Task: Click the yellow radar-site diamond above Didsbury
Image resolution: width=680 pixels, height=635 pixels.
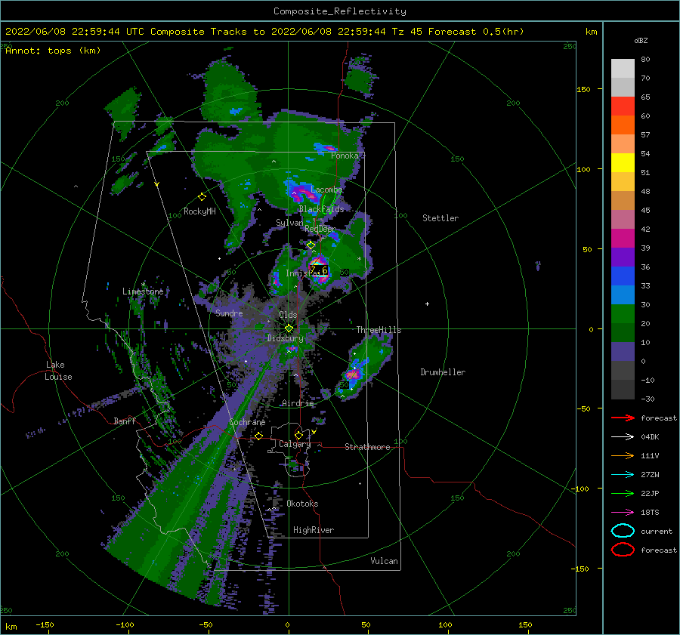Action: coord(289,328)
